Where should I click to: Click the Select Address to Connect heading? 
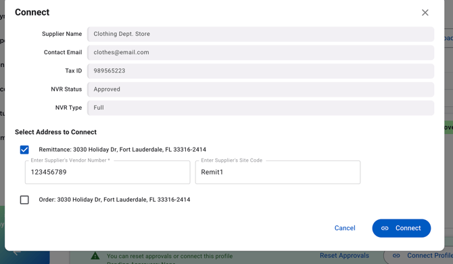(x=55, y=132)
